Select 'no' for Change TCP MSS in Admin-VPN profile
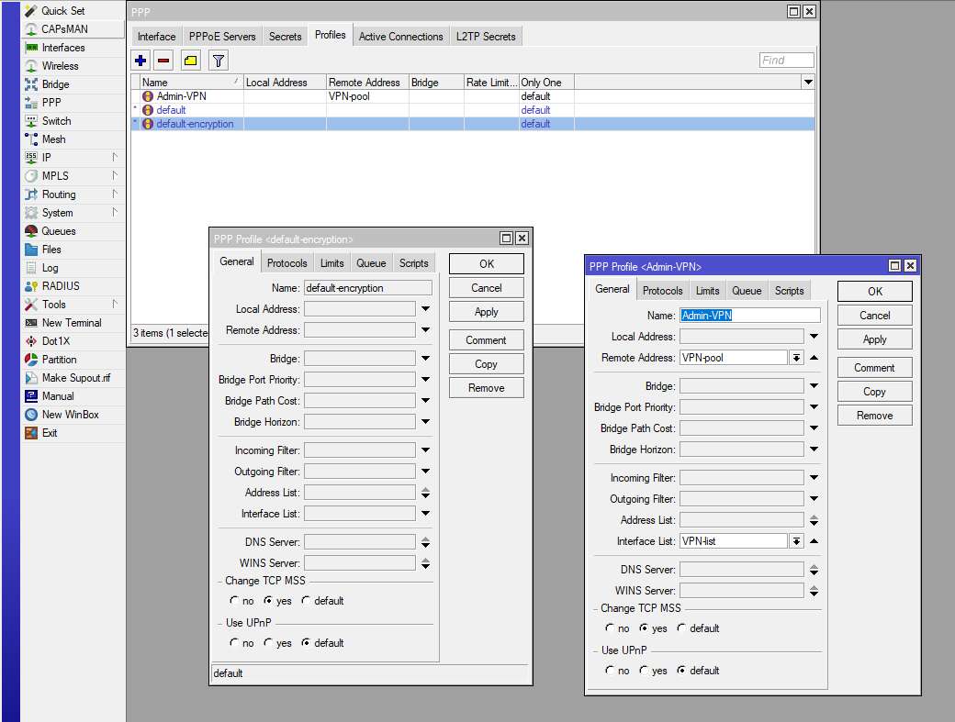This screenshot has height=722, width=955. (x=610, y=628)
